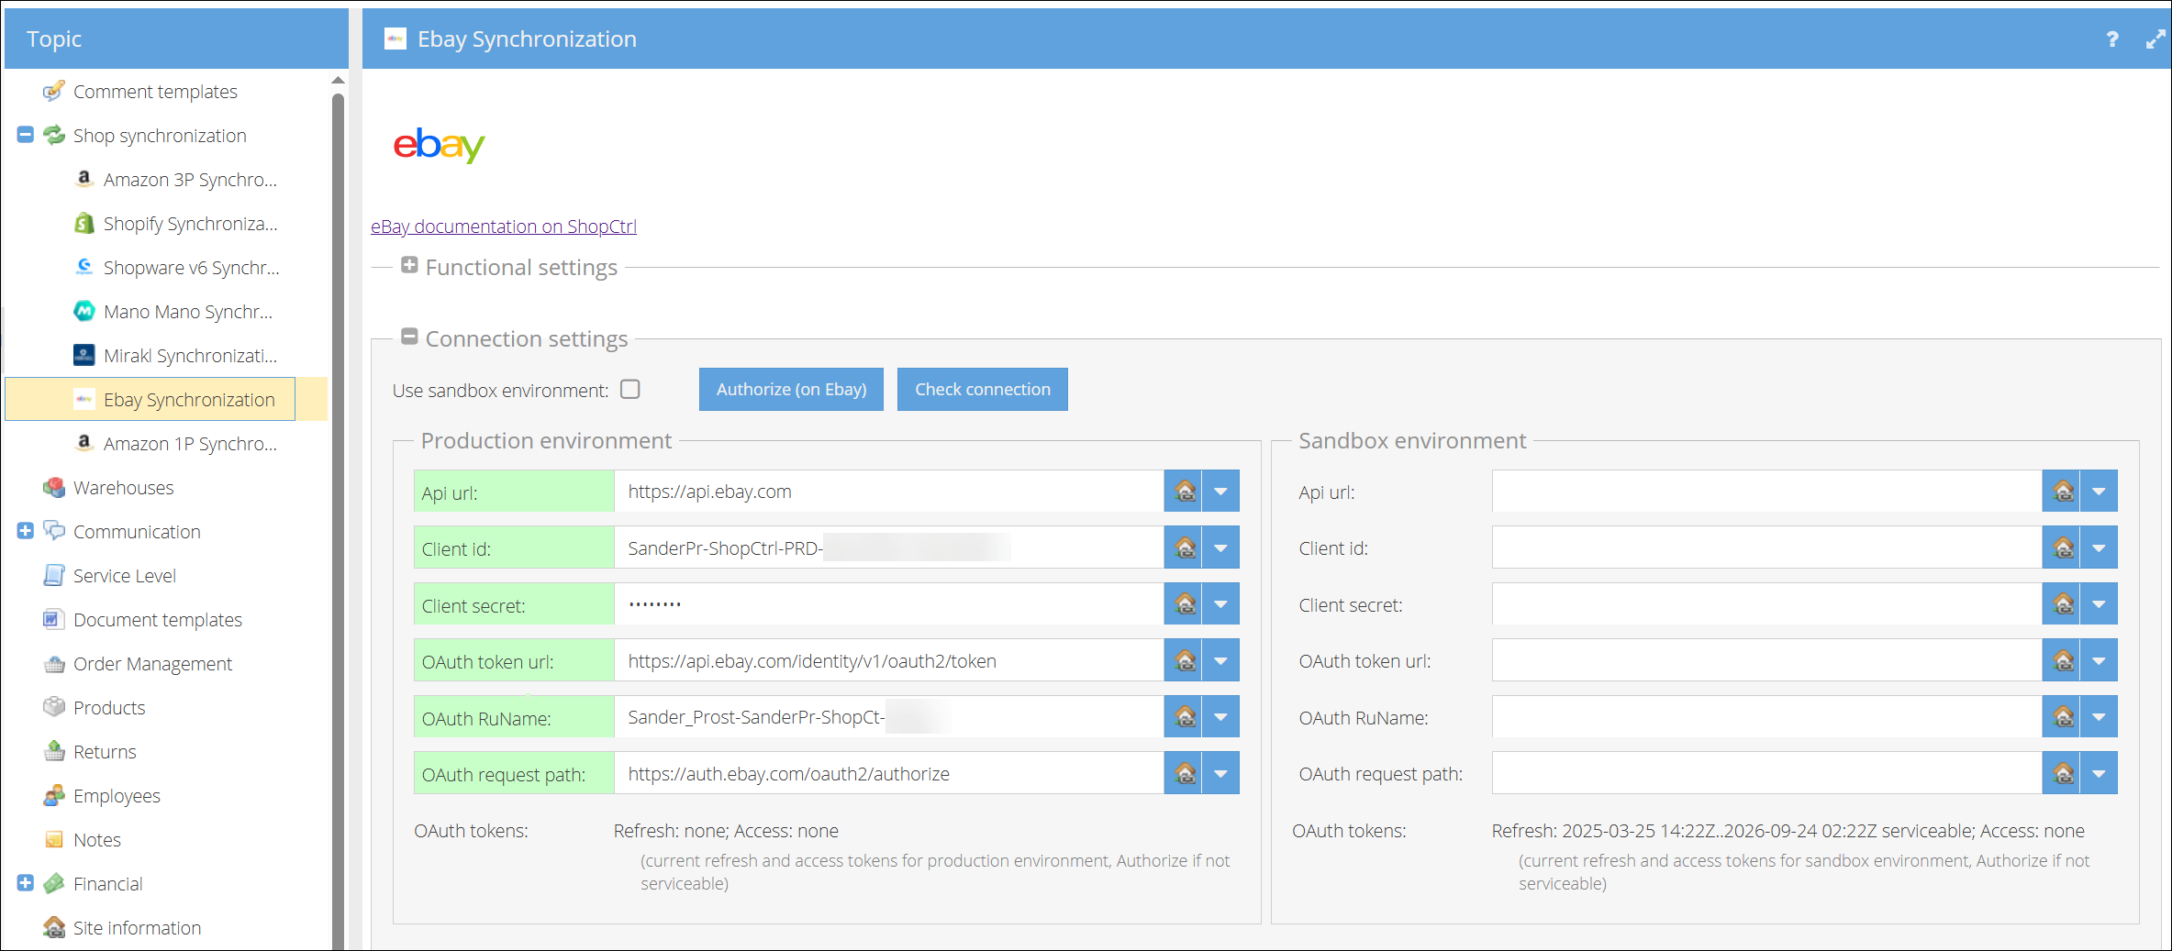Open the Warehouses topic
2172x951 pixels.
(123, 488)
